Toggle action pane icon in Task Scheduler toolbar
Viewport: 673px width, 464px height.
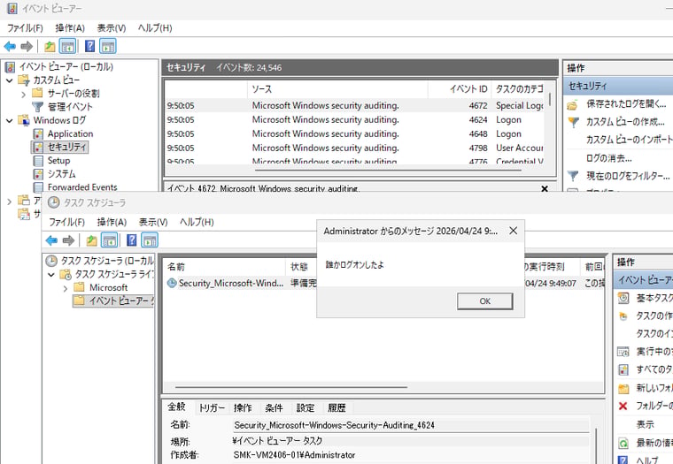point(150,240)
